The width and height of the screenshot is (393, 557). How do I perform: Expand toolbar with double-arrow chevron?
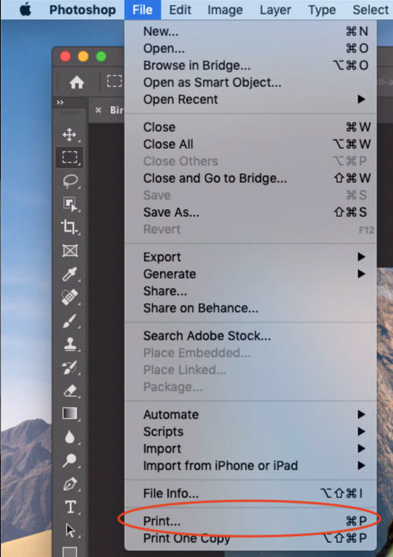60,102
